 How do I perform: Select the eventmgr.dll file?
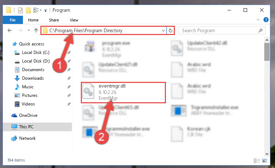click(x=123, y=93)
